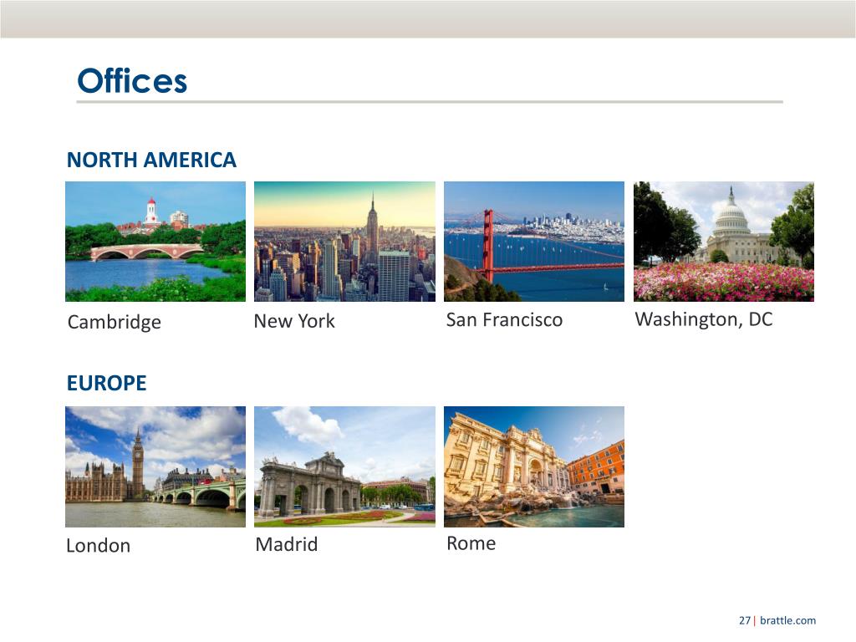Viewport: 856px width, 642px height.
Task: Click the page number 27
Action: [745, 620]
